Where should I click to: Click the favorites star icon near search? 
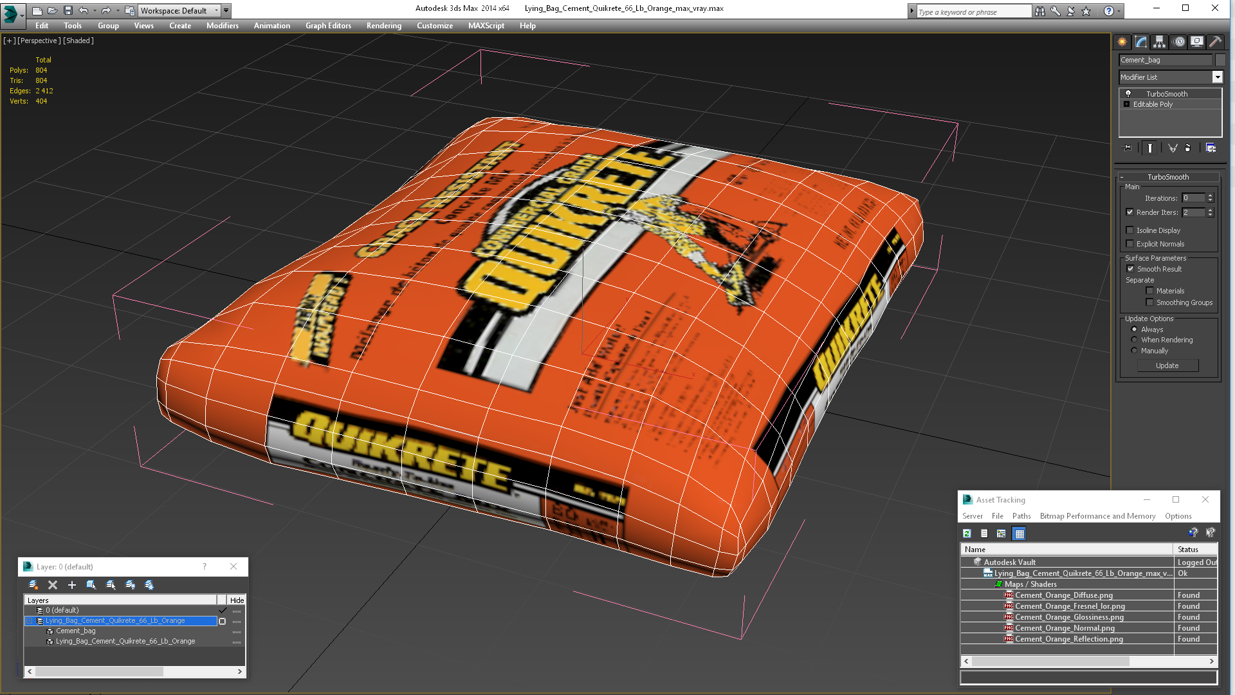tap(1086, 11)
